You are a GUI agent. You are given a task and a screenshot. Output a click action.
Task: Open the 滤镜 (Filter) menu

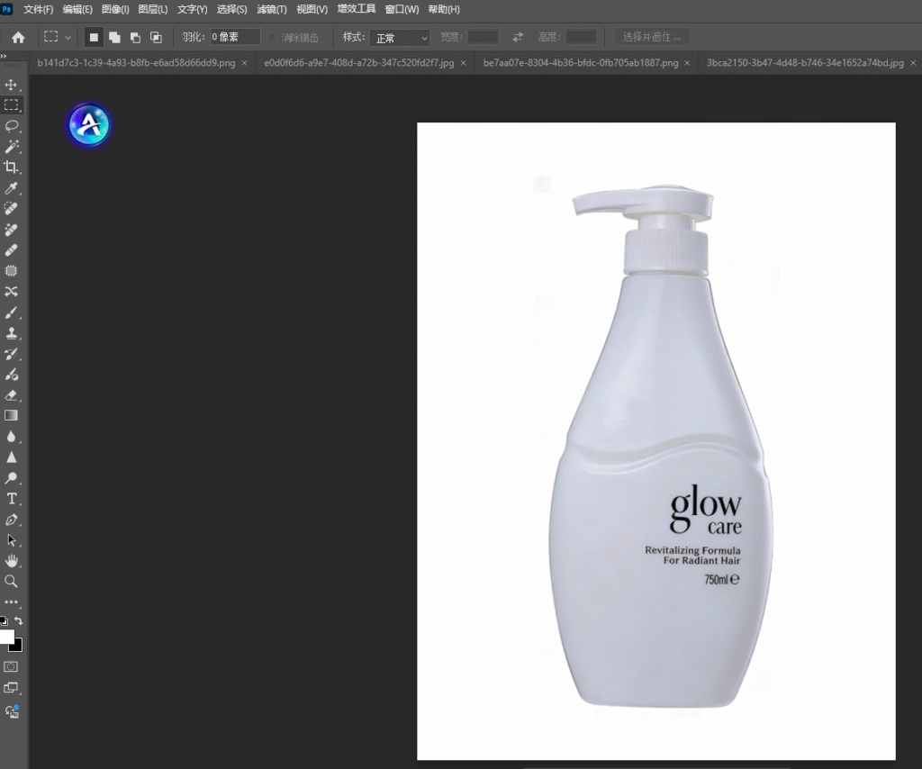[x=271, y=9]
